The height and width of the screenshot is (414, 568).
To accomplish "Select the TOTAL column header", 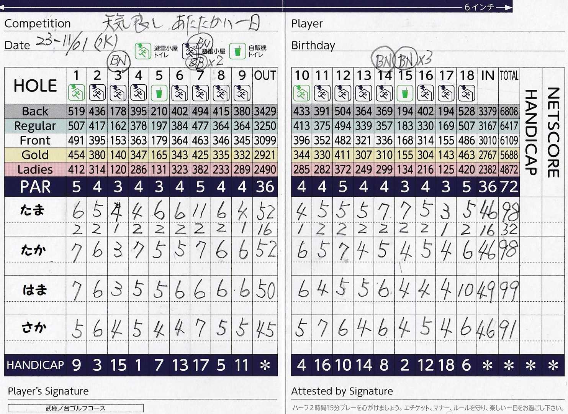I will coord(509,76).
